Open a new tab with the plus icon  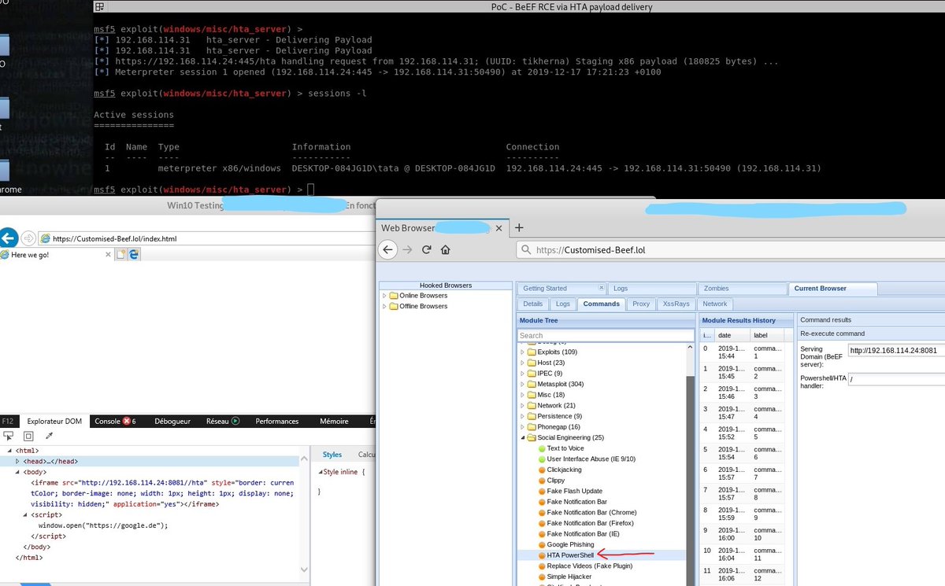[x=519, y=227]
